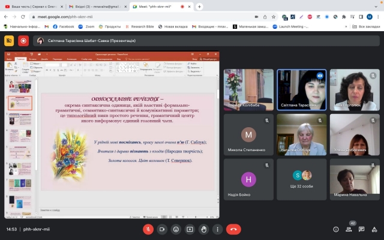Select Марина Навальна video tile
The width and height of the screenshot is (384, 240).
pos(355,179)
